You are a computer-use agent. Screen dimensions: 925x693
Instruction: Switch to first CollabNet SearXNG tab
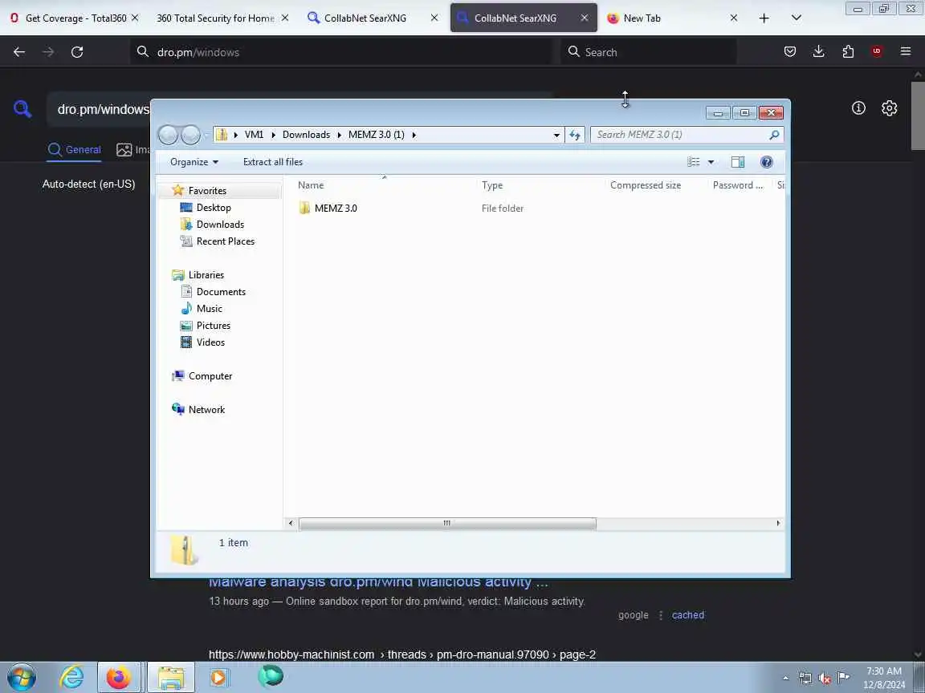pyautogui.click(x=373, y=18)
